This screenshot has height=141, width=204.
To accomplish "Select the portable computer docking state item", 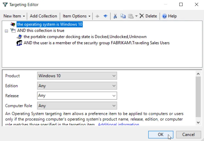I will (x=85, y=37).
